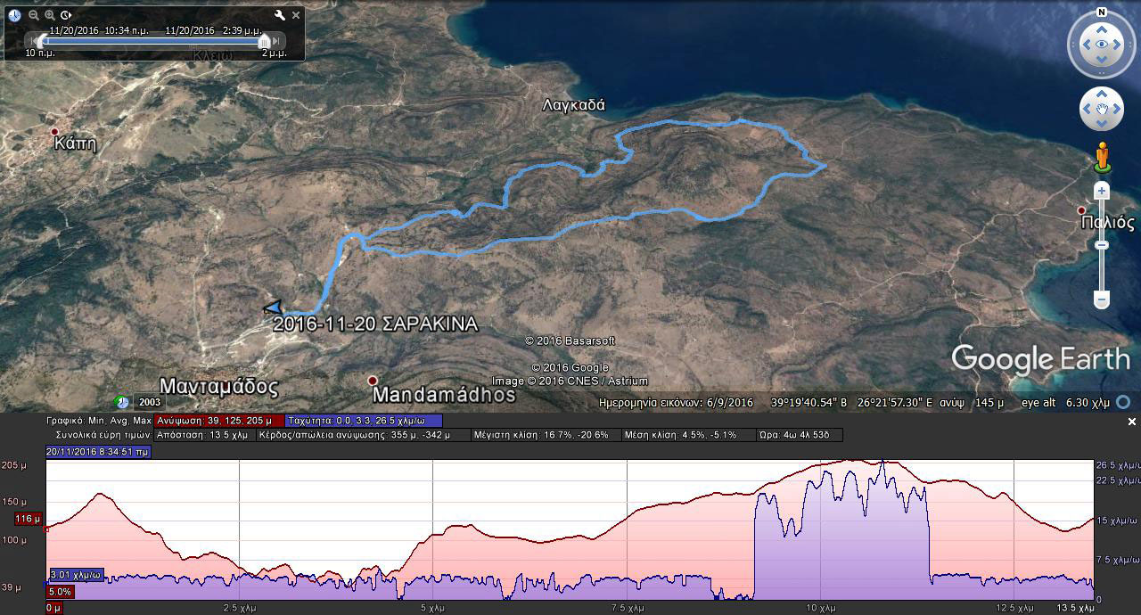Click the imagery date 6/9/2016 status
Viewport: 1141px width, 615px height.
(676, 403)
